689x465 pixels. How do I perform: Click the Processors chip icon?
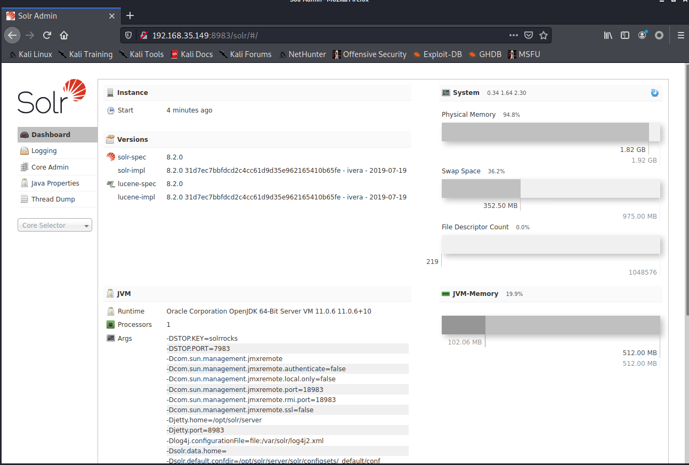click(x=111, y=325)
